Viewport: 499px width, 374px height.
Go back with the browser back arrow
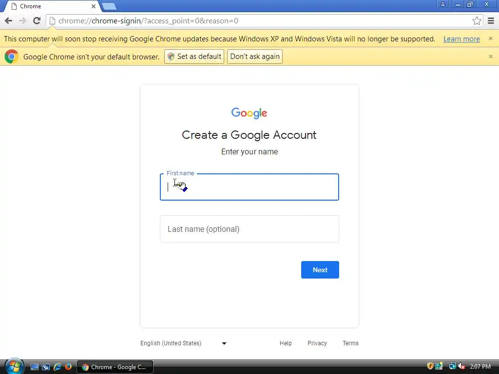click(x=9, y=21)
